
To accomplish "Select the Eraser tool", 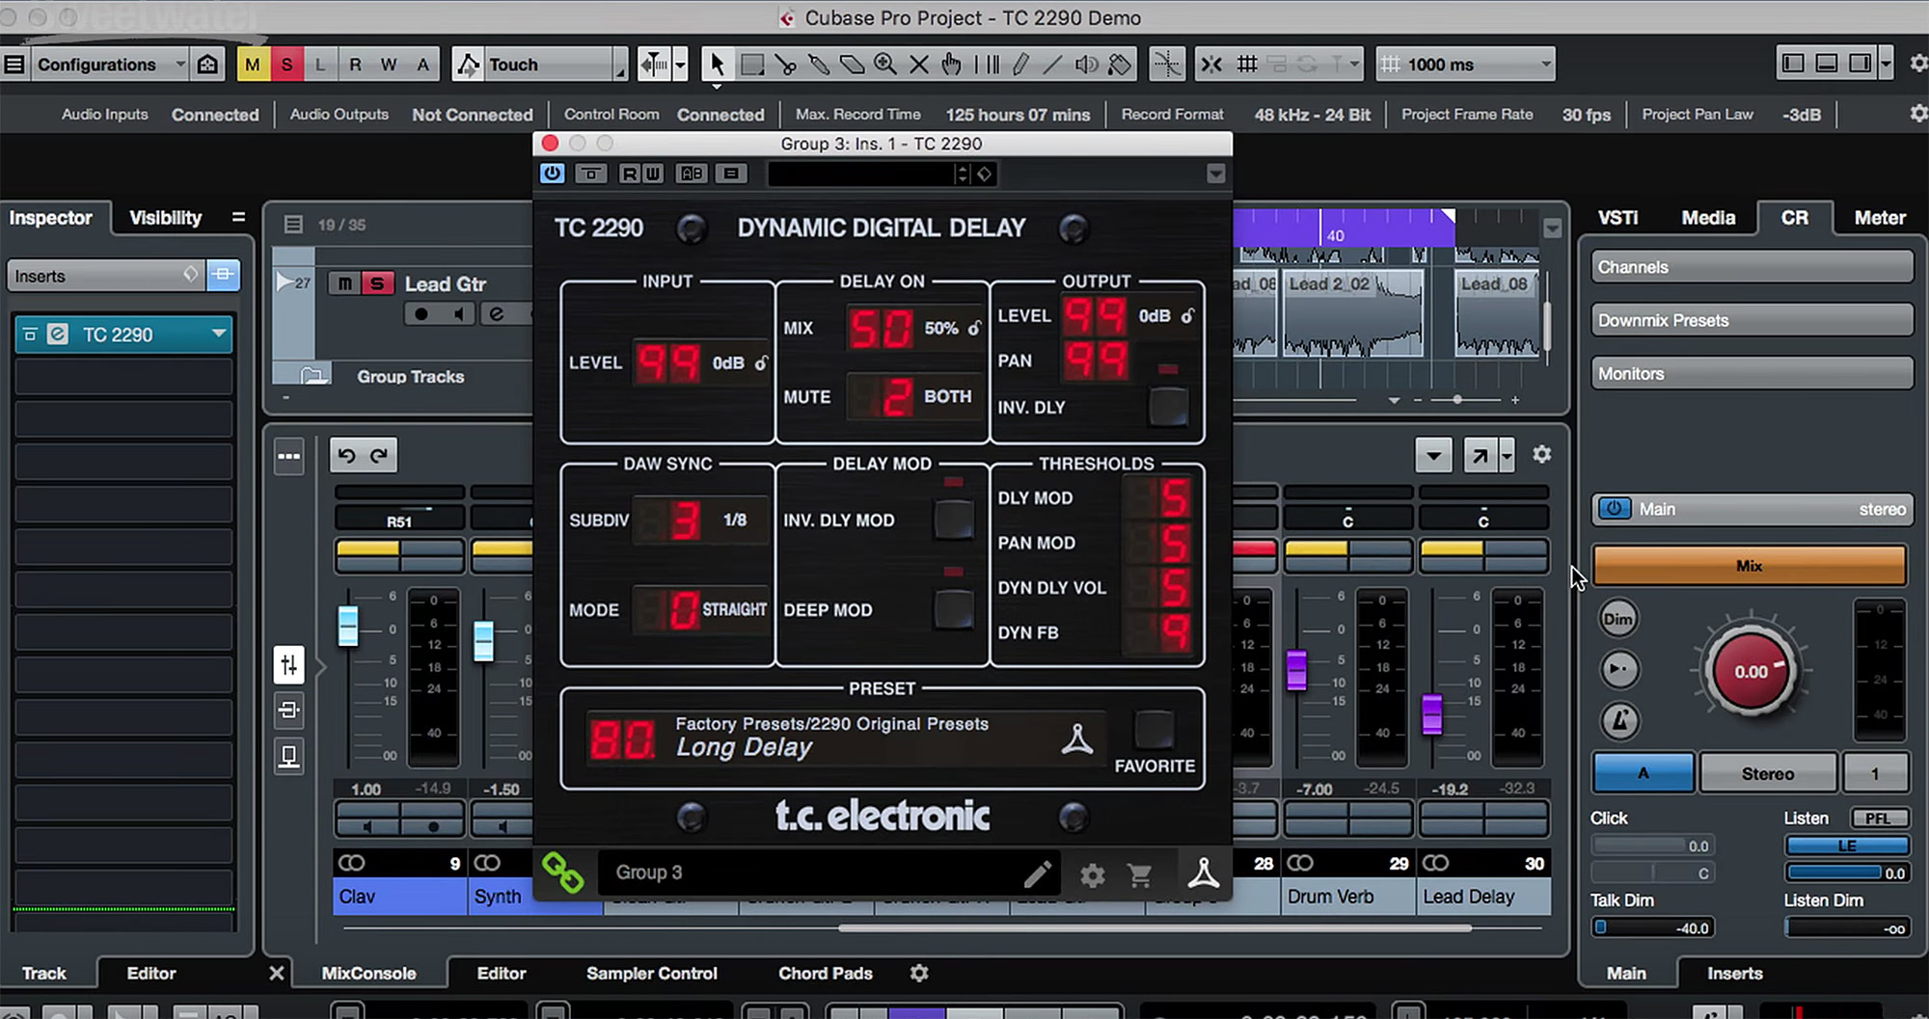I will (x=852, y=65).
